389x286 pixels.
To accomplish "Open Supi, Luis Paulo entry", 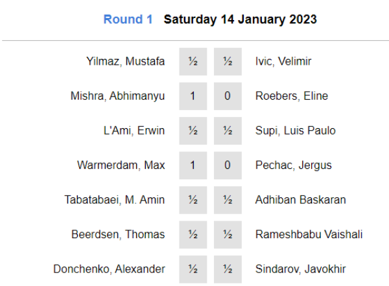I will coord(296,131).
